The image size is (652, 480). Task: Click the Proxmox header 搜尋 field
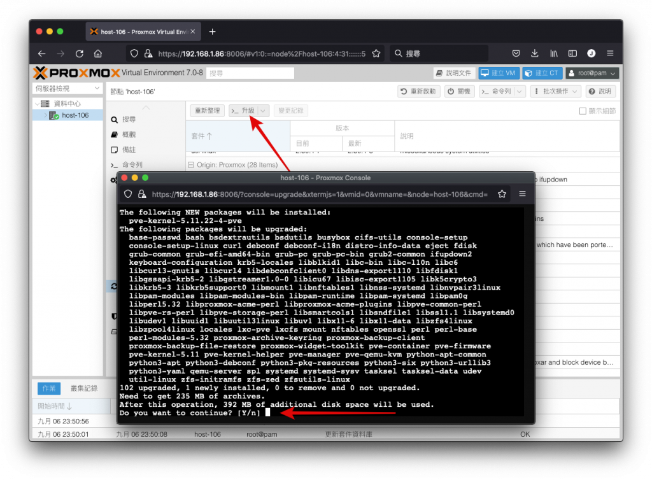(x=250, y=73)
